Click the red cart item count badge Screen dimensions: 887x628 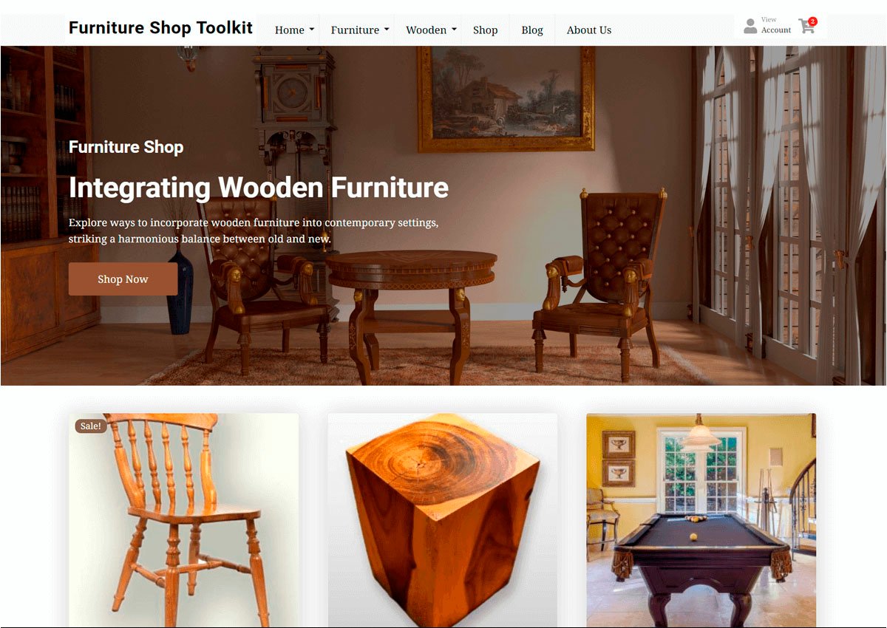pos(812,21)
